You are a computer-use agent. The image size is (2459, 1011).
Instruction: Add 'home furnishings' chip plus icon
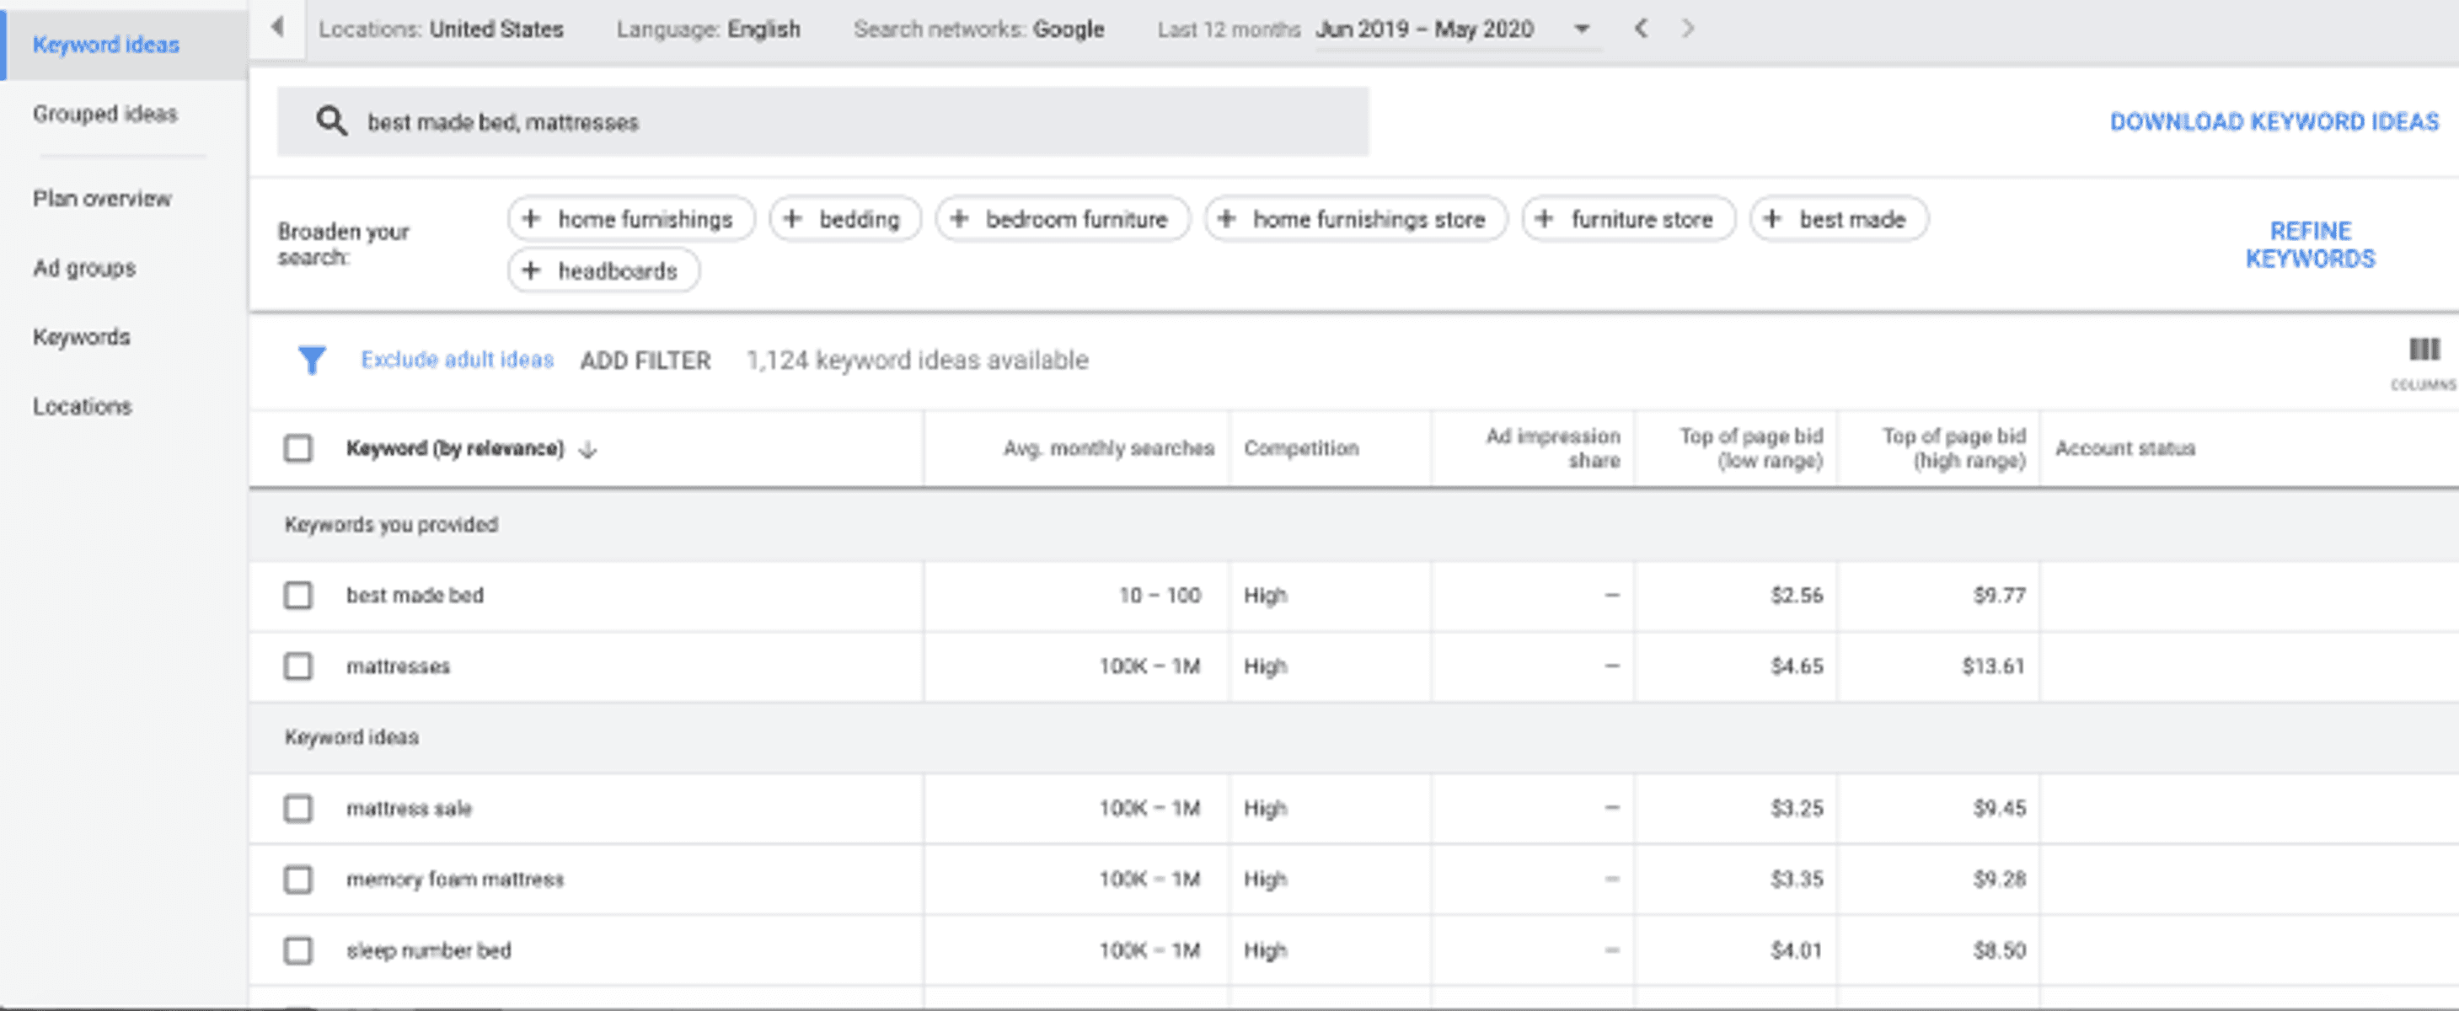point(532,218)
